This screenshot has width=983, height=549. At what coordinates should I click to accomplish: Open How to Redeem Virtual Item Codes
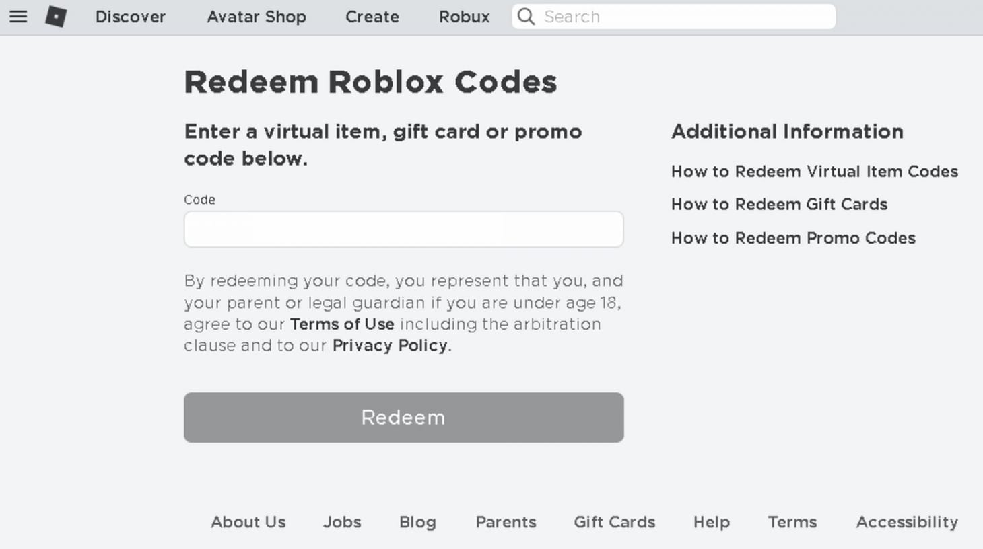click(814, 172)
